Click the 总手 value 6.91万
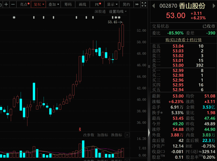This screenshot has width=217, height=161. (177, 107)
